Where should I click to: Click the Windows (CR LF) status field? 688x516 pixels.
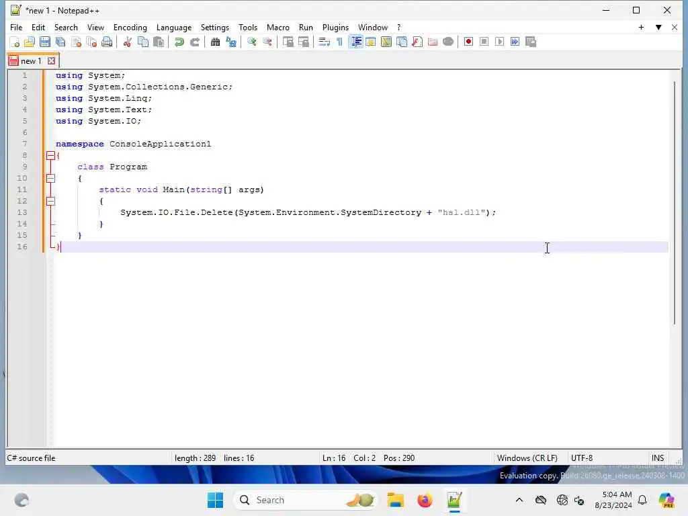[x=527, y=458]
